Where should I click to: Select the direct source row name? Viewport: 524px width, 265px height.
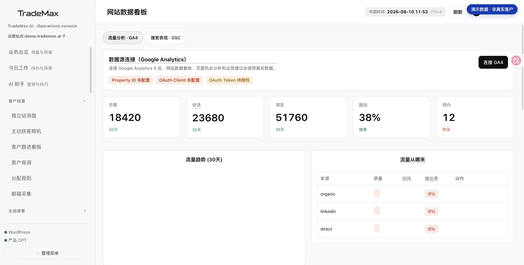coord(326,229)
